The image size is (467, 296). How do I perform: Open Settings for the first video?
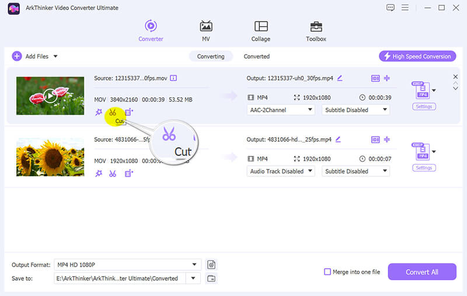point(424,107)
